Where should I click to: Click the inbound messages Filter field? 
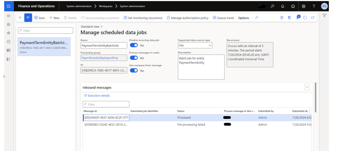(x=106, y=104)
